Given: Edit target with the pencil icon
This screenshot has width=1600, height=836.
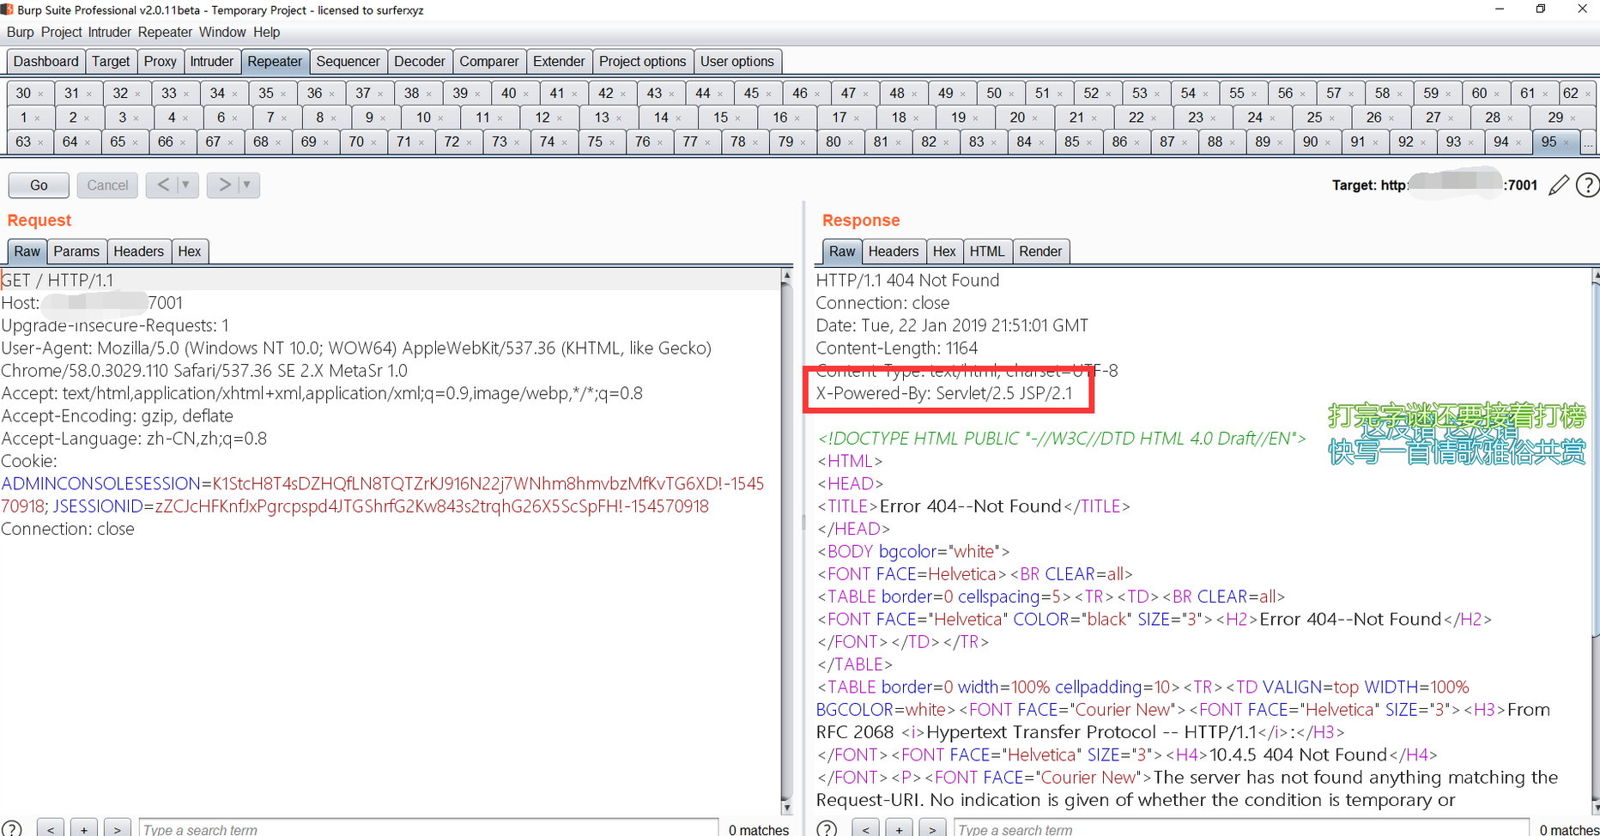Looking at the screenshot, I should tap(1559, 185).
